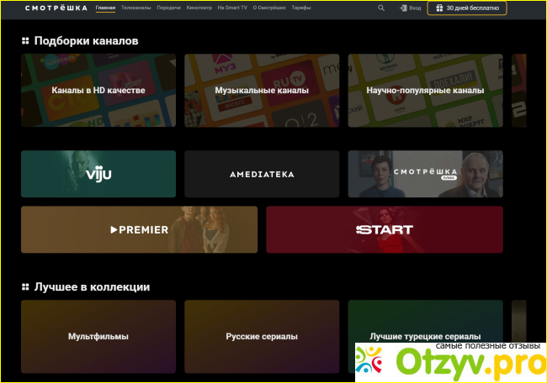This screenshot has height=383, width=547.
Task: Select the Главная menu tab
Action: (105, 8)
